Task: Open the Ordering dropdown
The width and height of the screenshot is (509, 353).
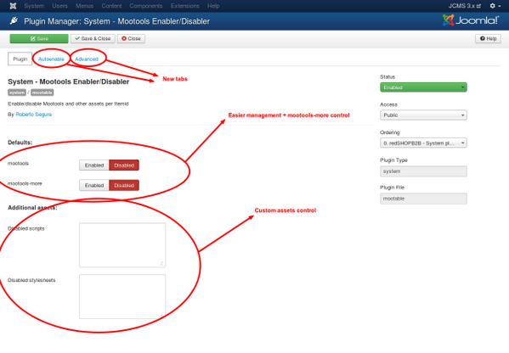Action: [x=423, y=143]
